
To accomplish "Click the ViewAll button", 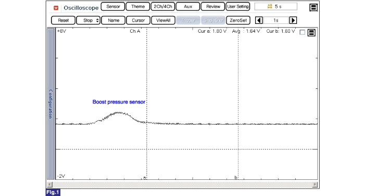I will click(163, 20).
